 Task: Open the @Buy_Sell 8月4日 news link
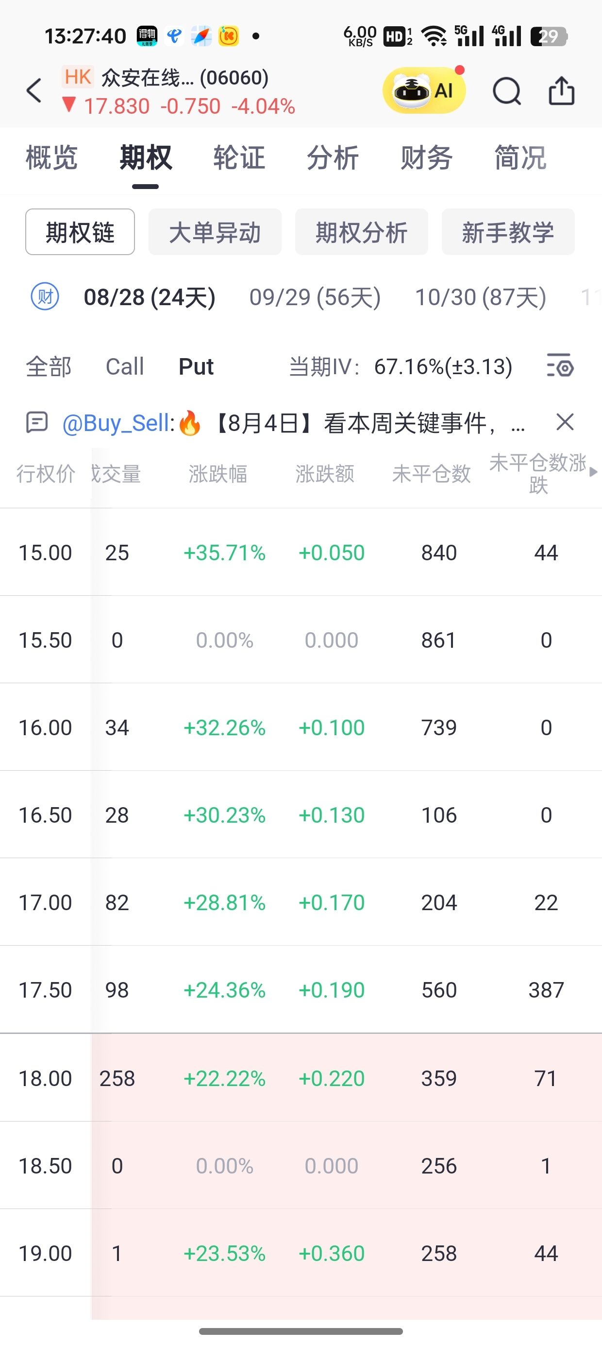pos(293,422)
